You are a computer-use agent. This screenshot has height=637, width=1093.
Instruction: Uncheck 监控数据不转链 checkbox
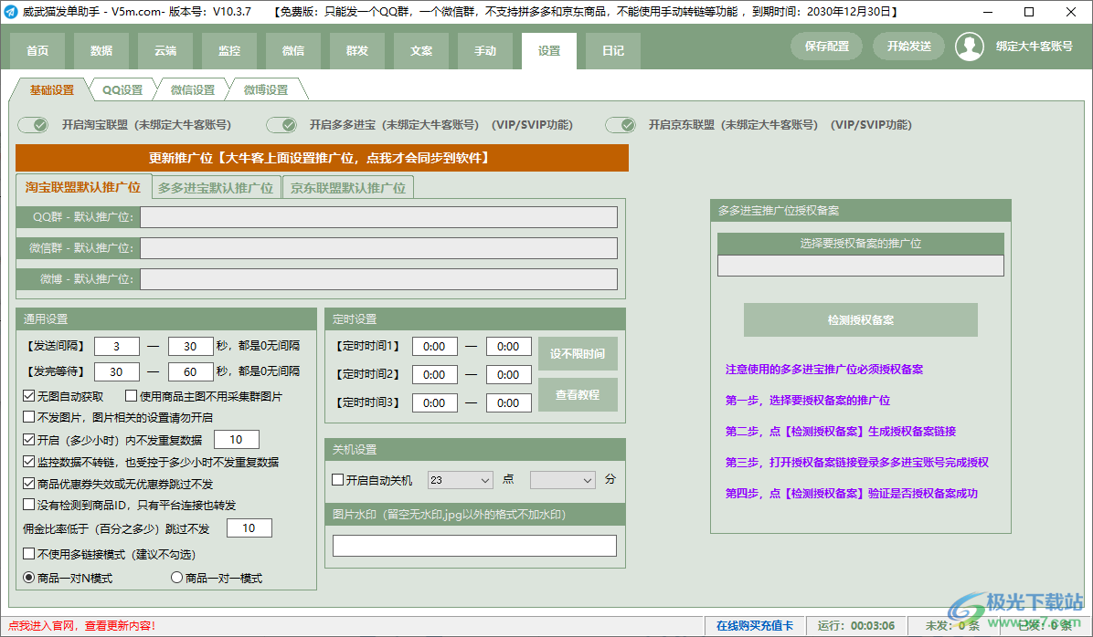tap(28, 461)
